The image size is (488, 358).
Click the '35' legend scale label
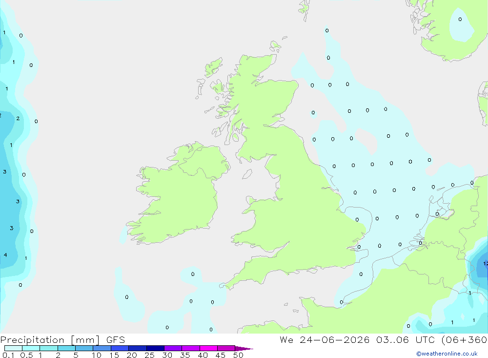185,355
